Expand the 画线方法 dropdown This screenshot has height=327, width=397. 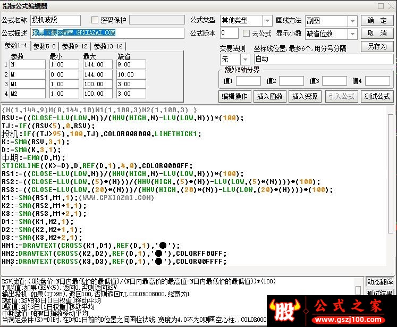click(x=352, y=21)
